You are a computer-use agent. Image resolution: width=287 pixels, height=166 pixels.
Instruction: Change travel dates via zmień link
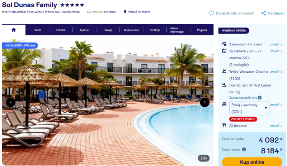pyautogui.click(x=276, y=51)
